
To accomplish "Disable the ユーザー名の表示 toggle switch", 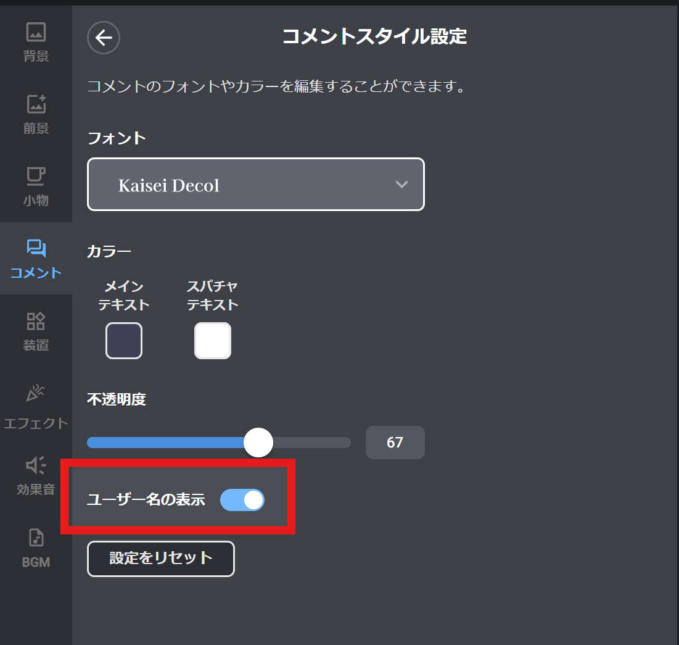I will pyautogui.click(x=242, y=500).
